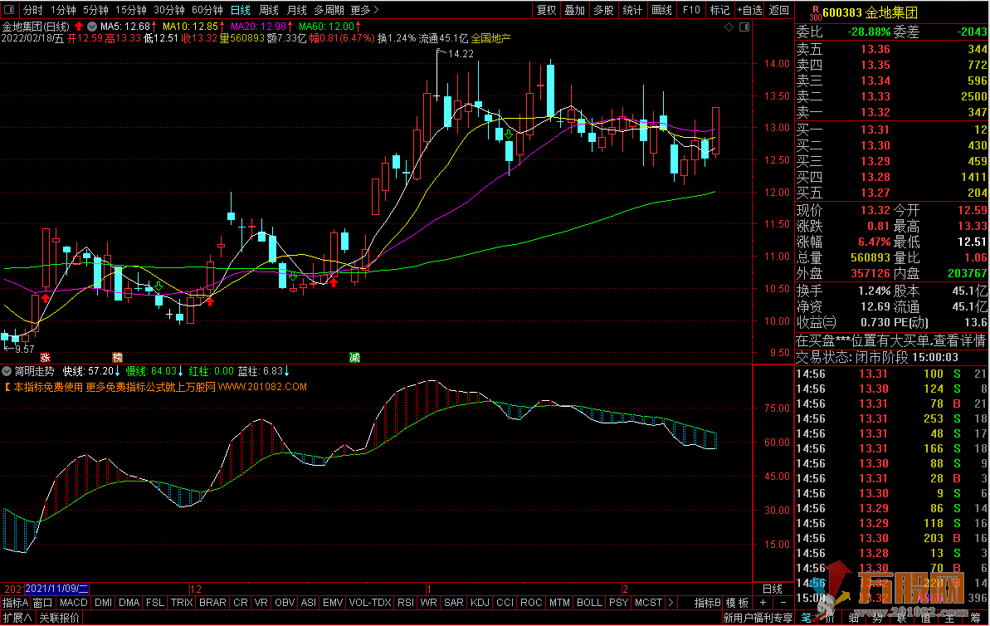
Task: Switch to 30分钟 period
Action: pos(169,10)
